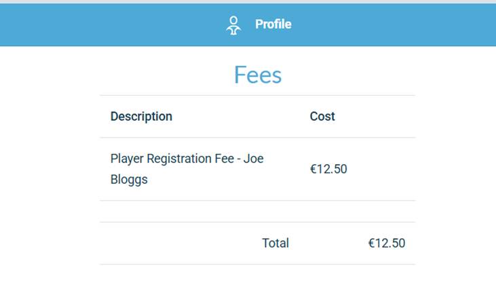Click the Profile person icon
Viewport: 496px width, 289px height.
click(x=233, y=25)
